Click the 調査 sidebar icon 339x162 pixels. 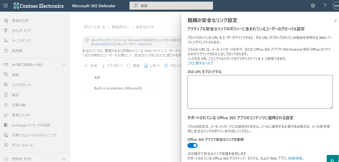coord(6,75)
